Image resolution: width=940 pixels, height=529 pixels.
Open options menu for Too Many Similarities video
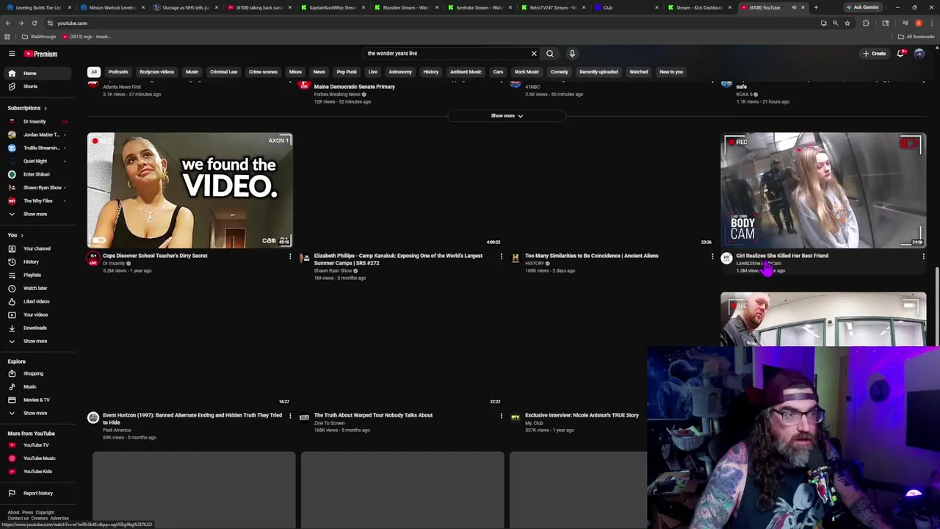[x=712, y=256]
